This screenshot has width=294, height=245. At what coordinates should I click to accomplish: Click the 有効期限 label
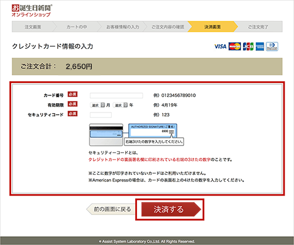(56, 105)
